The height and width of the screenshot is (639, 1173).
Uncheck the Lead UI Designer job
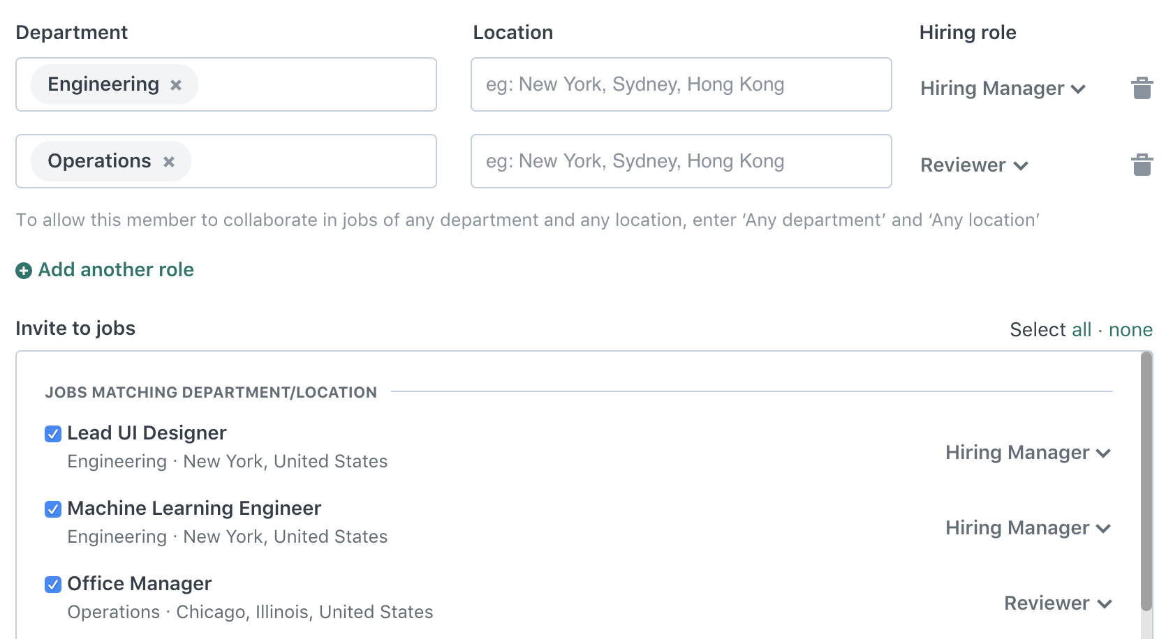pos(53,434)
